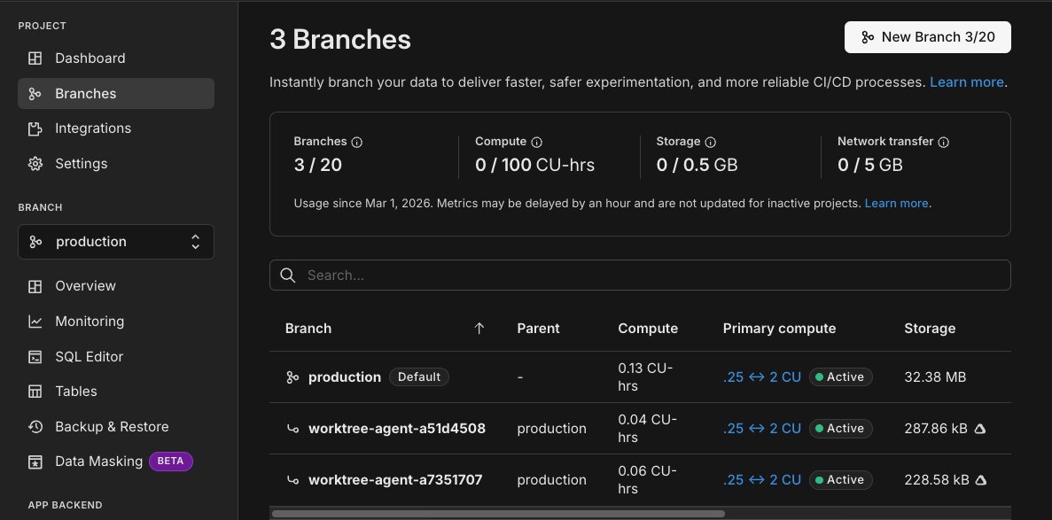Click the Compute info icon

[x=537, y=143]
